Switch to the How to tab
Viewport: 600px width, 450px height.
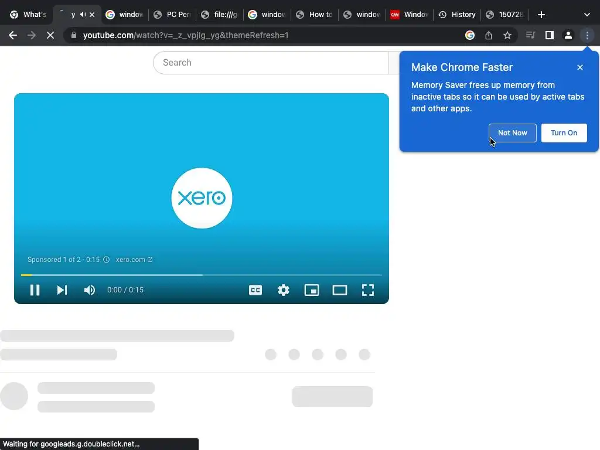pos(315,15)
